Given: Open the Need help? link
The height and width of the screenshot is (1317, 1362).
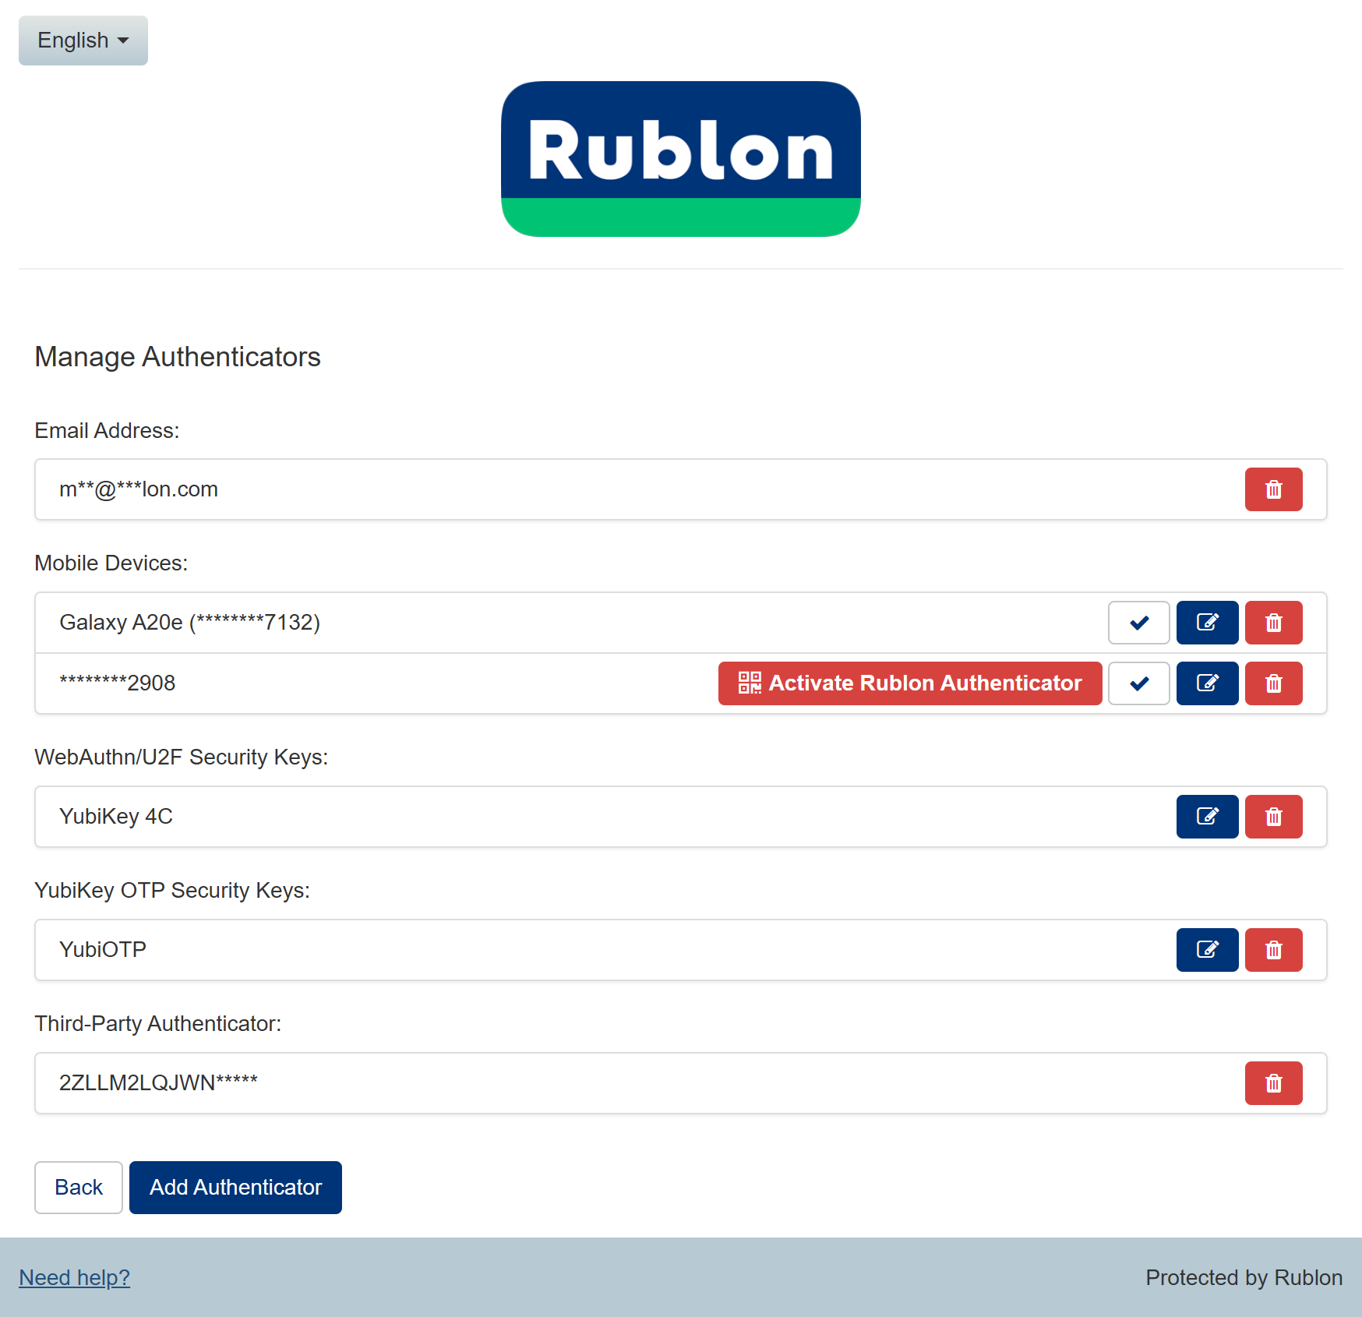Looking at the screenshot, I should (x=74, y=1277).
